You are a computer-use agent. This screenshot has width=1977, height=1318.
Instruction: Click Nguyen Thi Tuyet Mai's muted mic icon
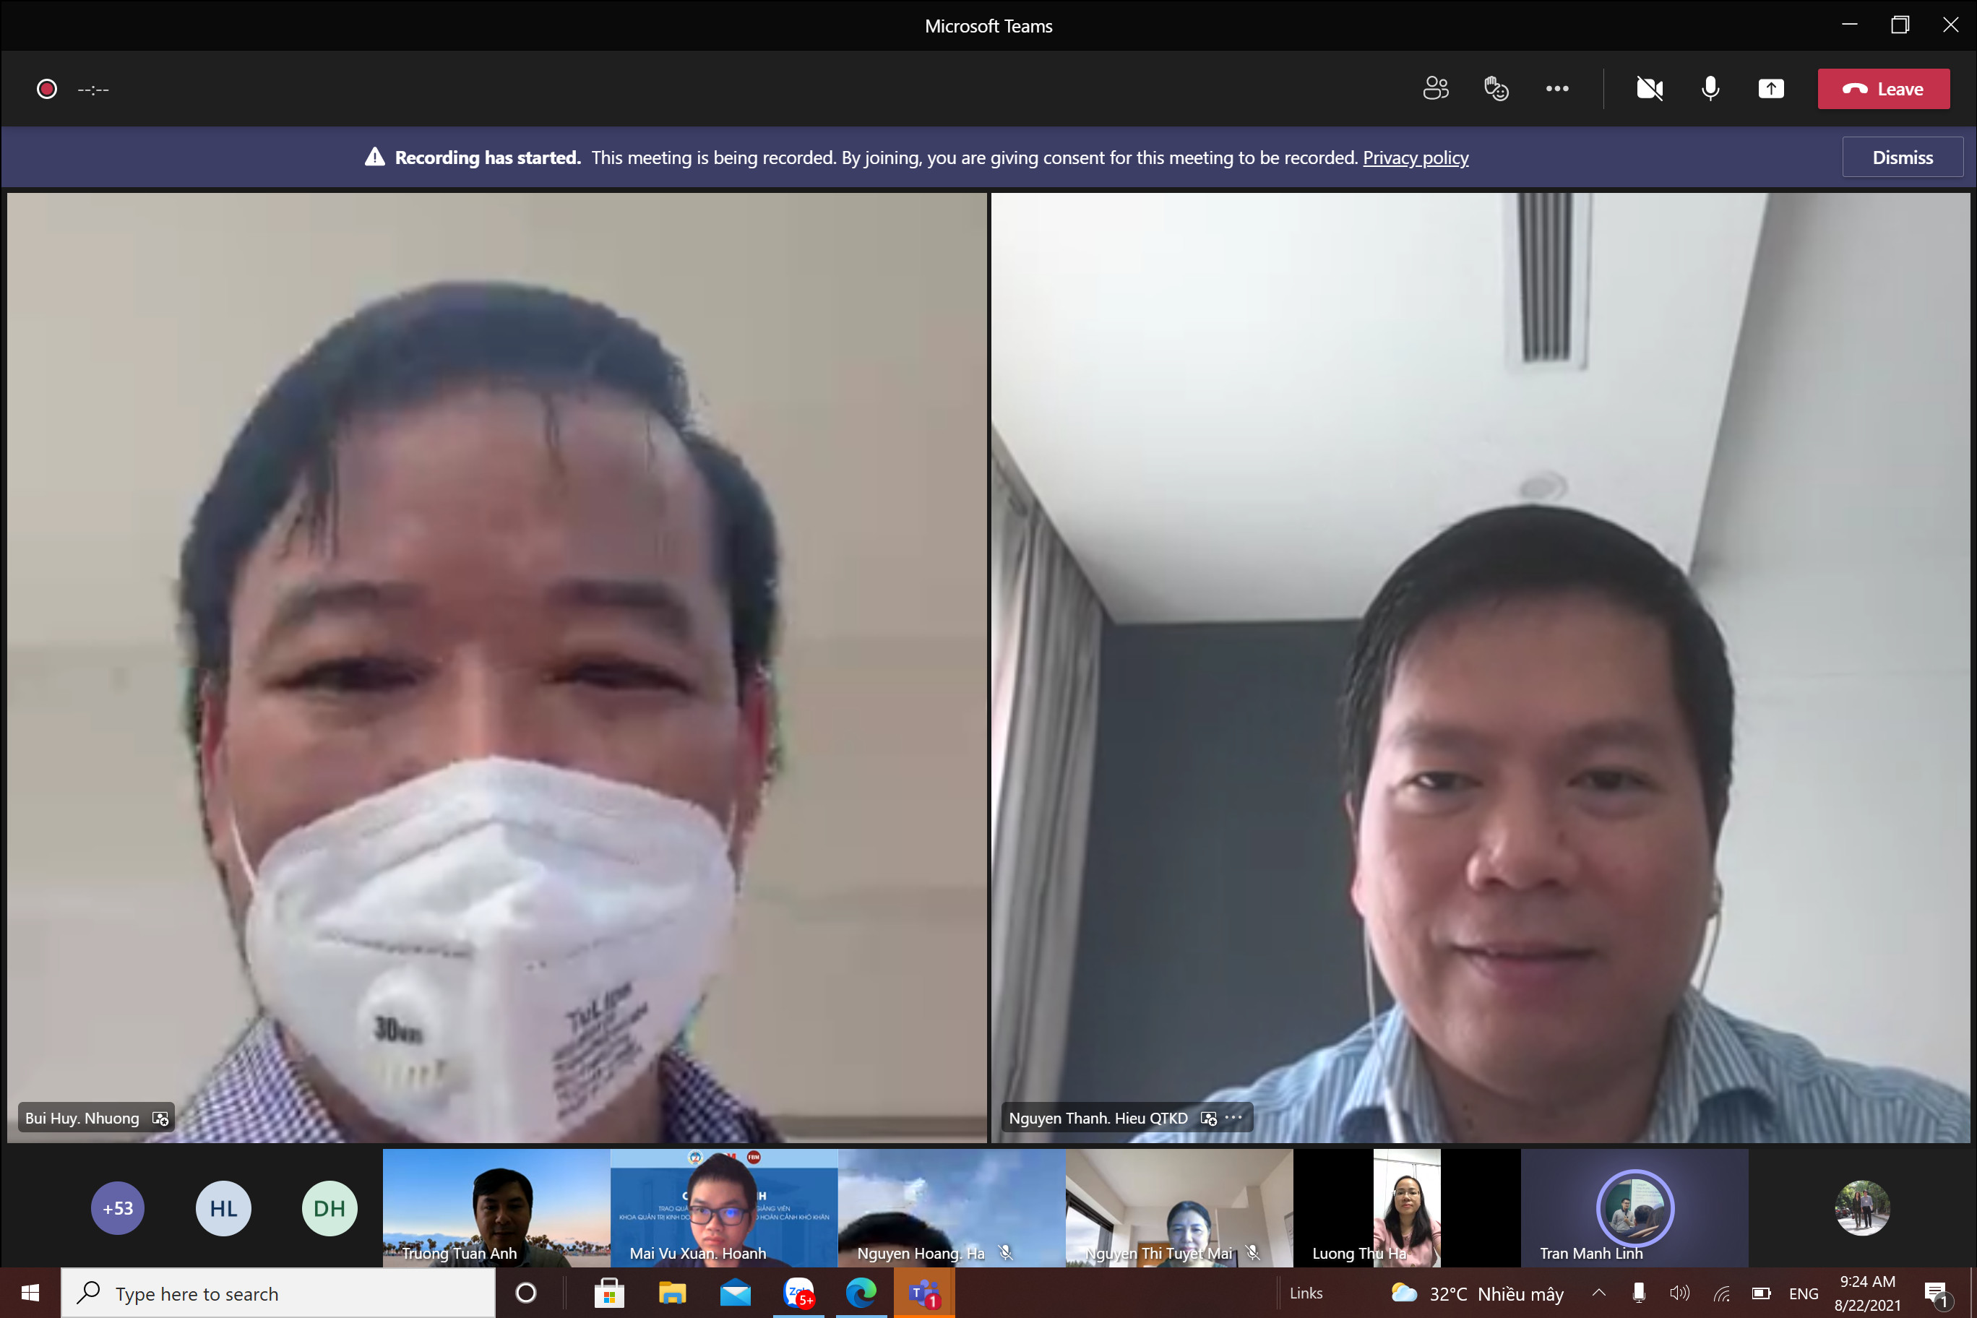(x=1252, y=1252)
